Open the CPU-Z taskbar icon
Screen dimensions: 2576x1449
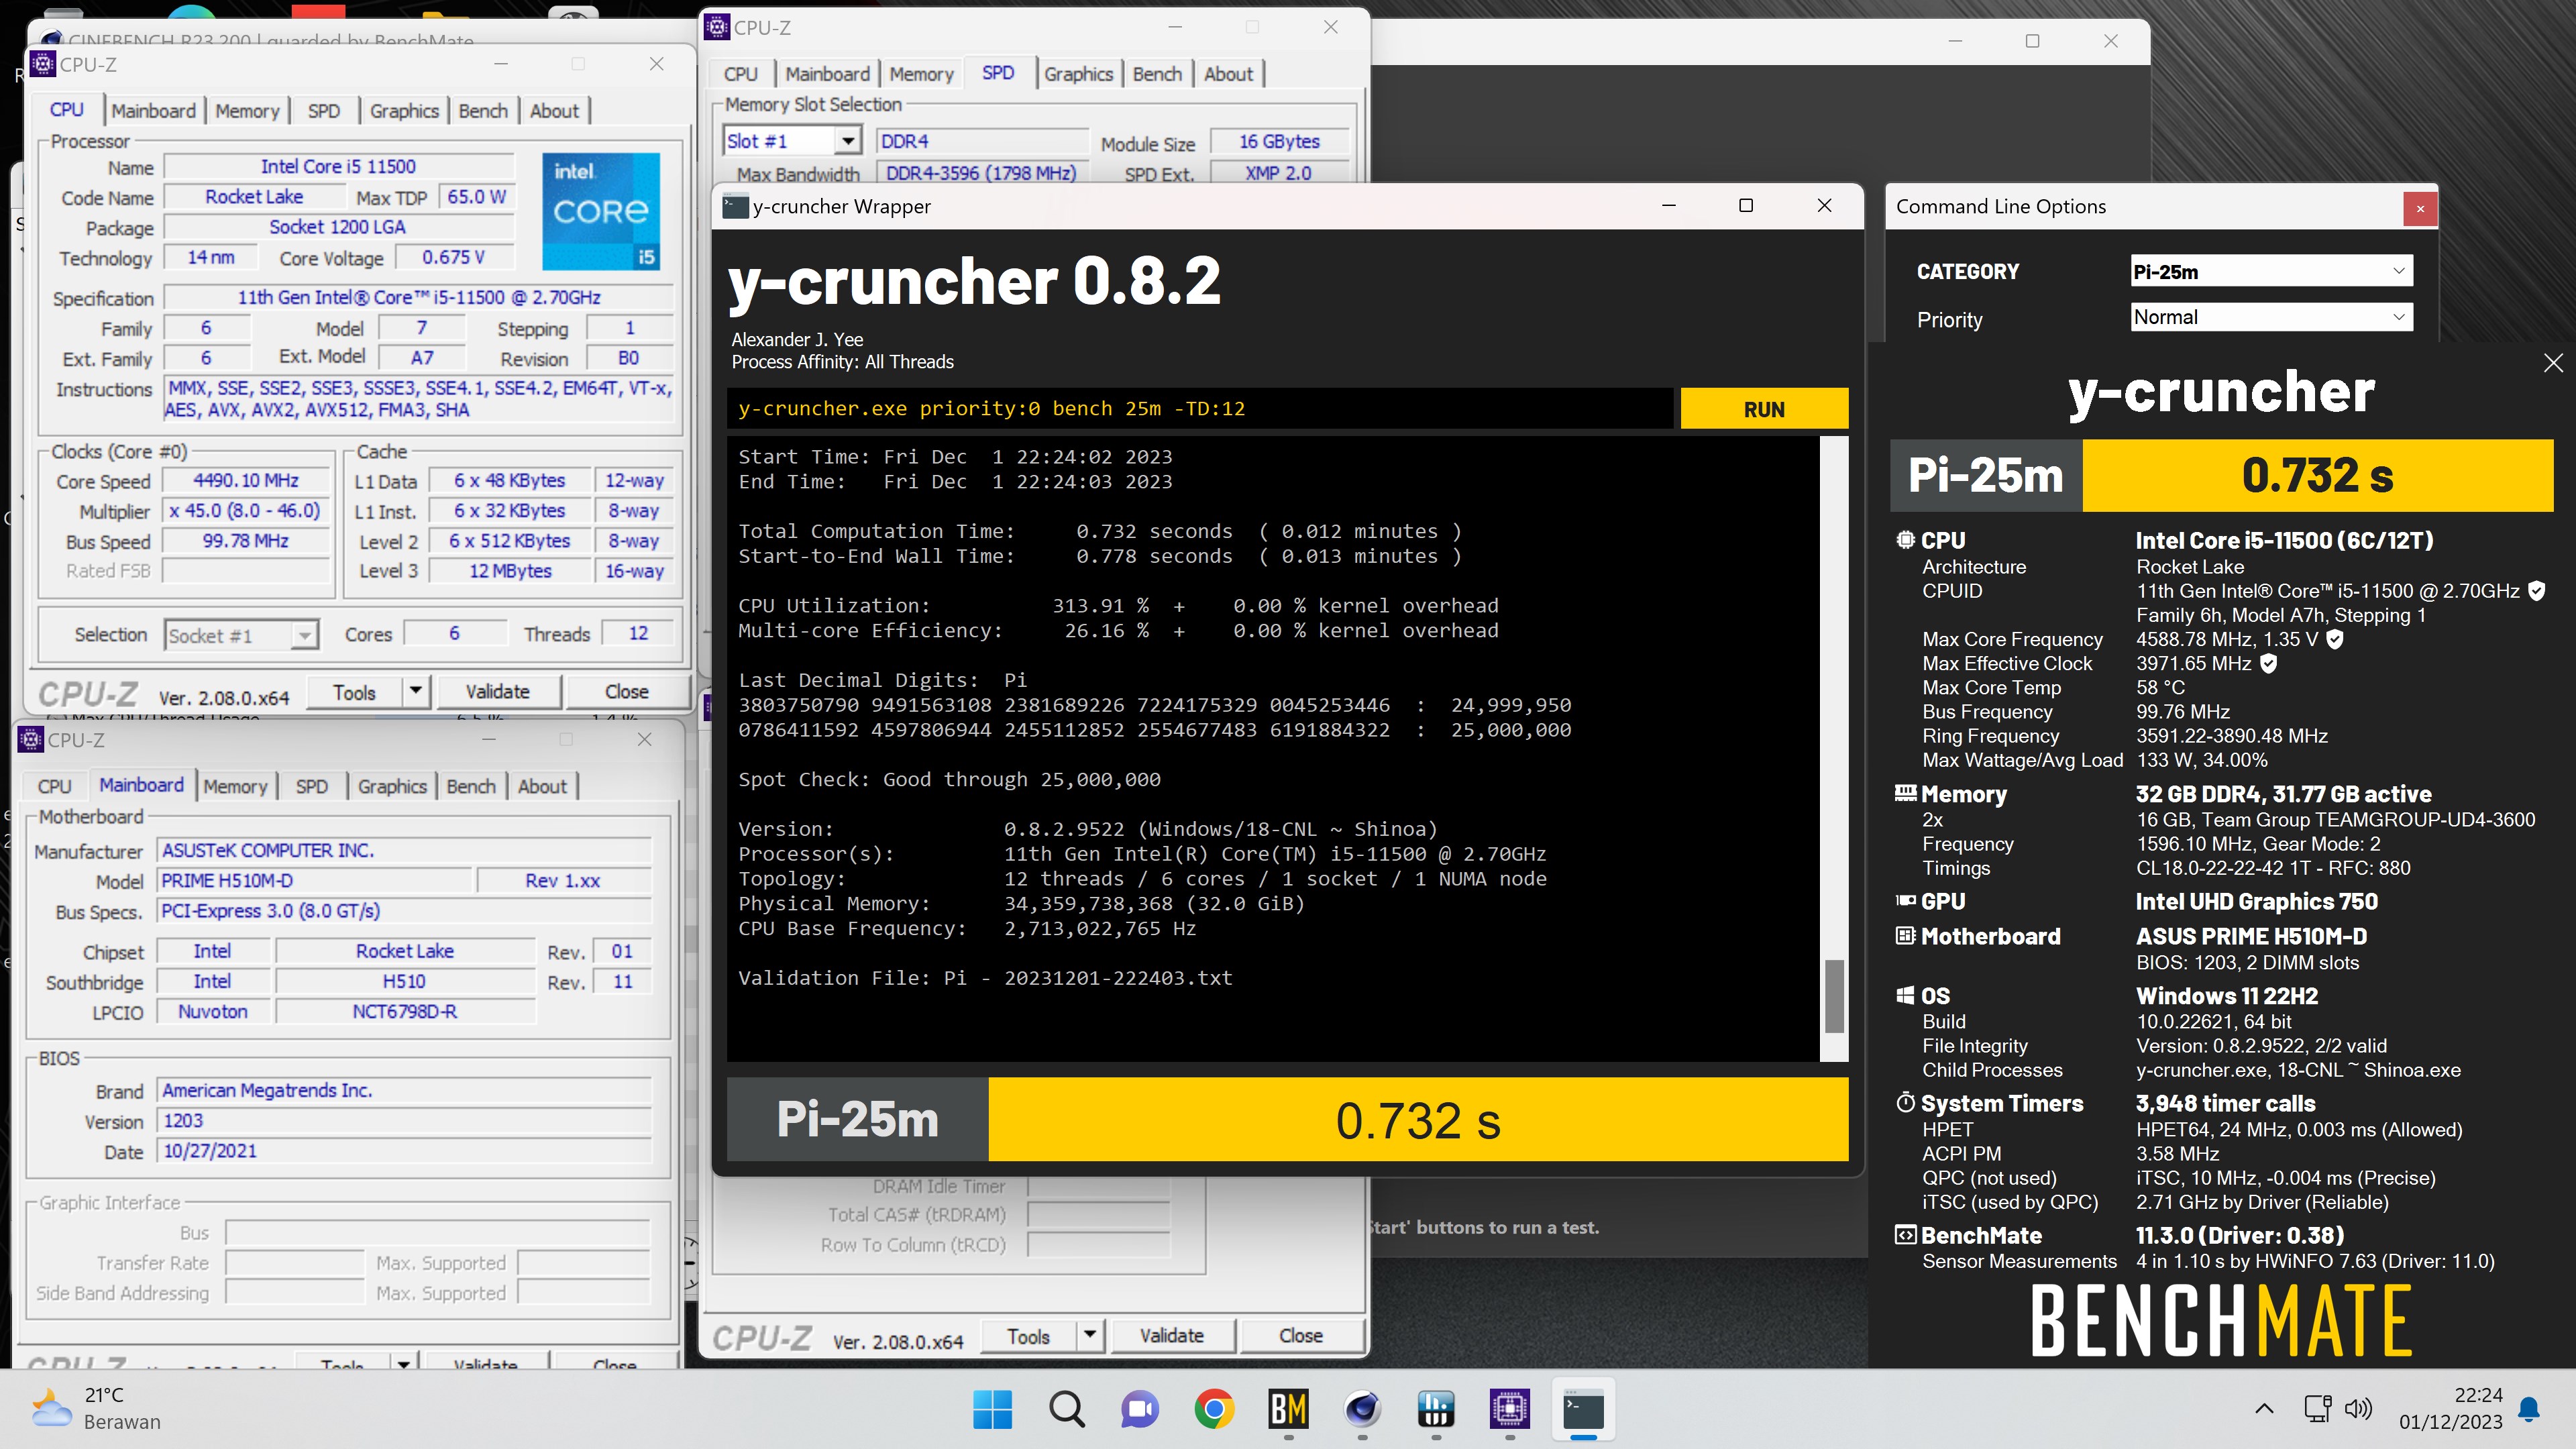pos(1509,1410)
